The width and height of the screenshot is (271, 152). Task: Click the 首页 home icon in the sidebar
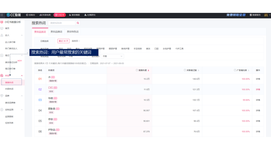pos(2,28)
